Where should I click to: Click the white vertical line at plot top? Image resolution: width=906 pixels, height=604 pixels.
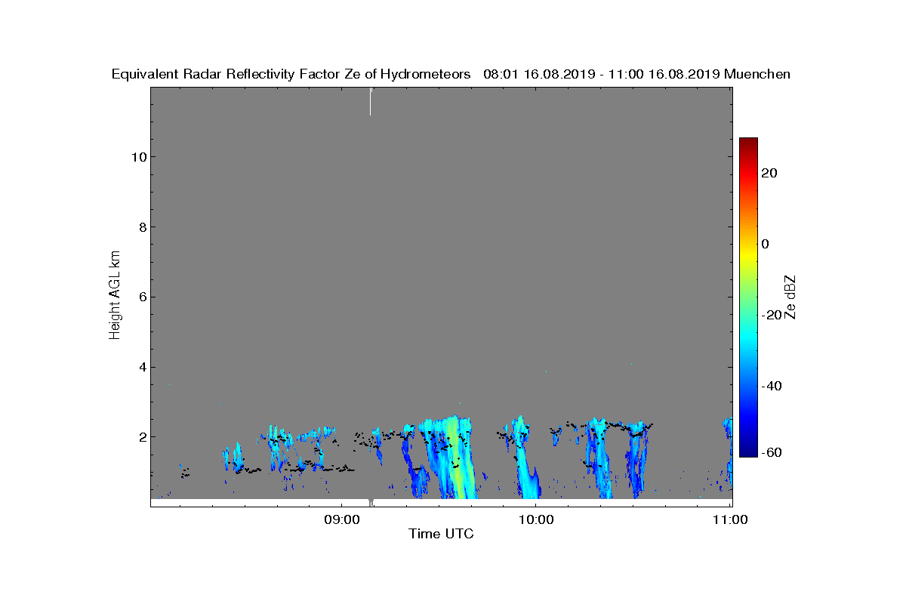pos(371,101)
